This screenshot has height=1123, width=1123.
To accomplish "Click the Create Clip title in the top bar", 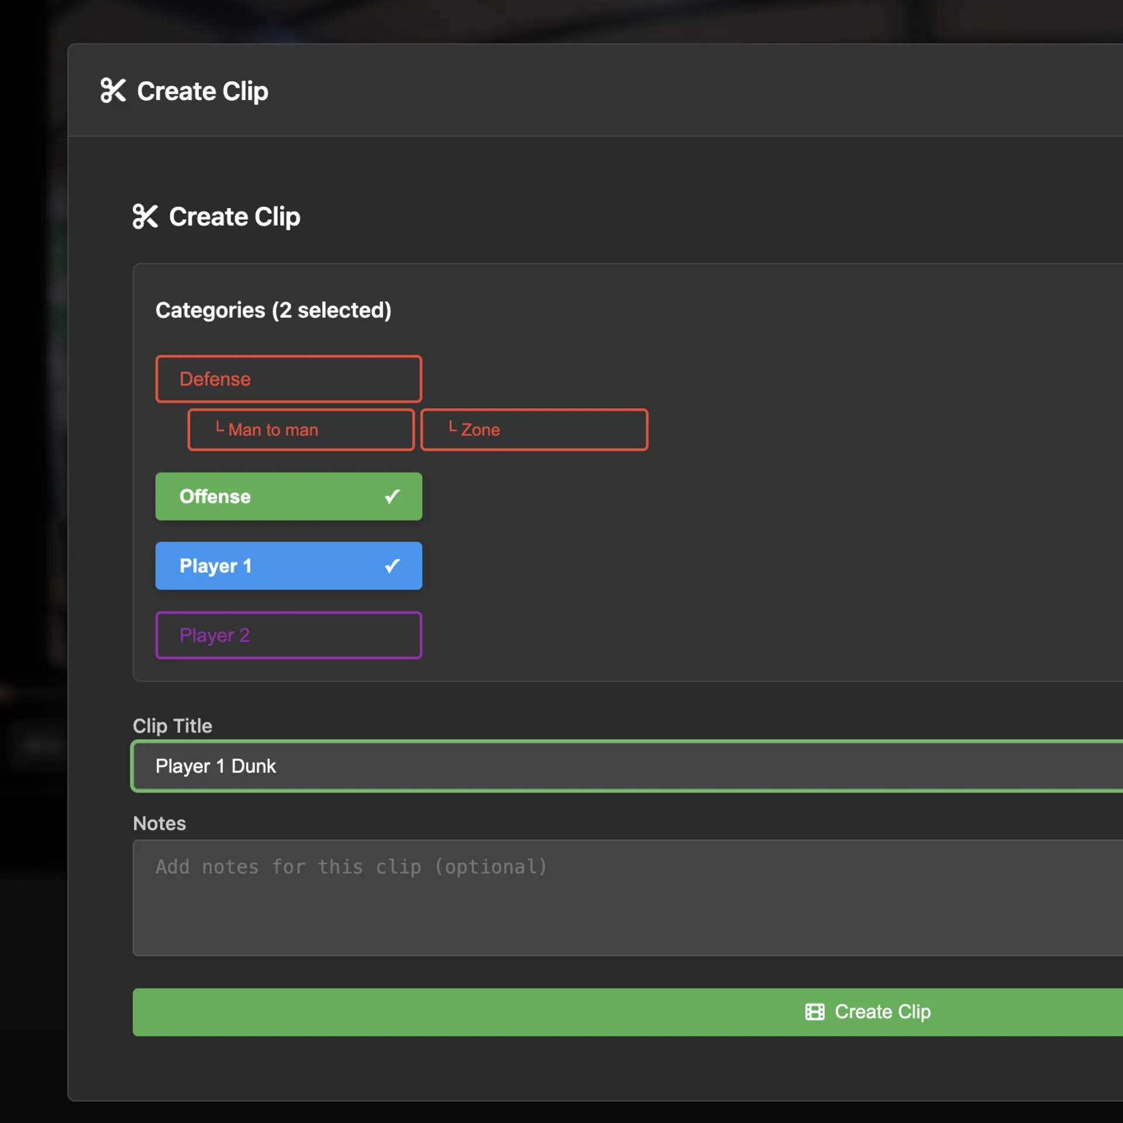I will (202, 91).
